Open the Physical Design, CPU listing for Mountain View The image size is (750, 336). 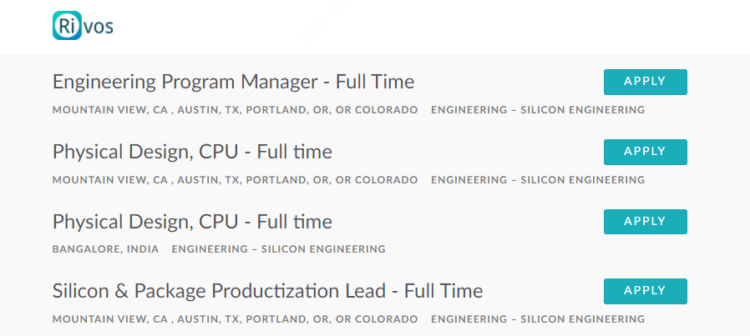(x=192, y=152)
